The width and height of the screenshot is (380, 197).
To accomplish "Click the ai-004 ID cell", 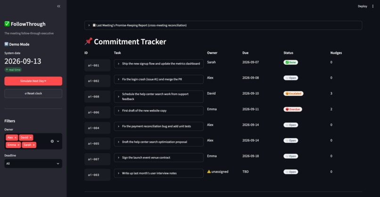I will click(x=97, y=128).
